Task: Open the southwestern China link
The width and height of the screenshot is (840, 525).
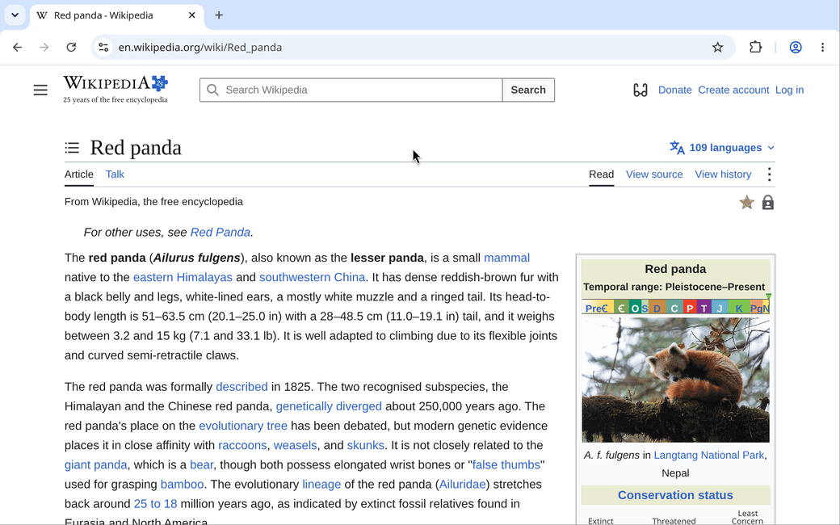Action: click(313, 277)
